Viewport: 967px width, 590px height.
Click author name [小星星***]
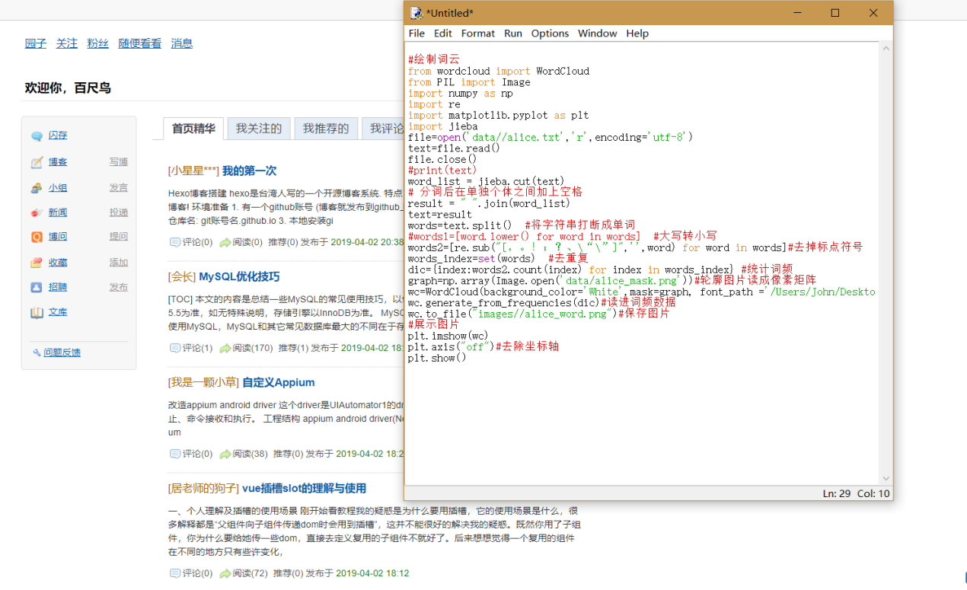[193, 171]
